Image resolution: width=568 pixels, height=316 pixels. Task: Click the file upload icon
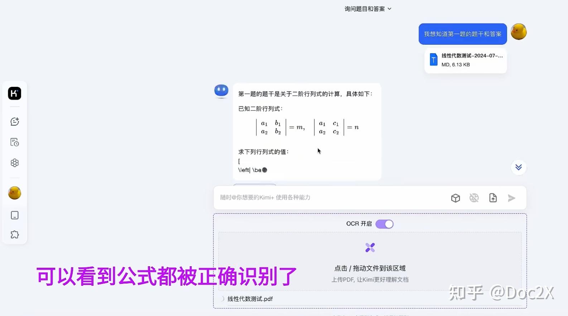click(x=493, y=198)
